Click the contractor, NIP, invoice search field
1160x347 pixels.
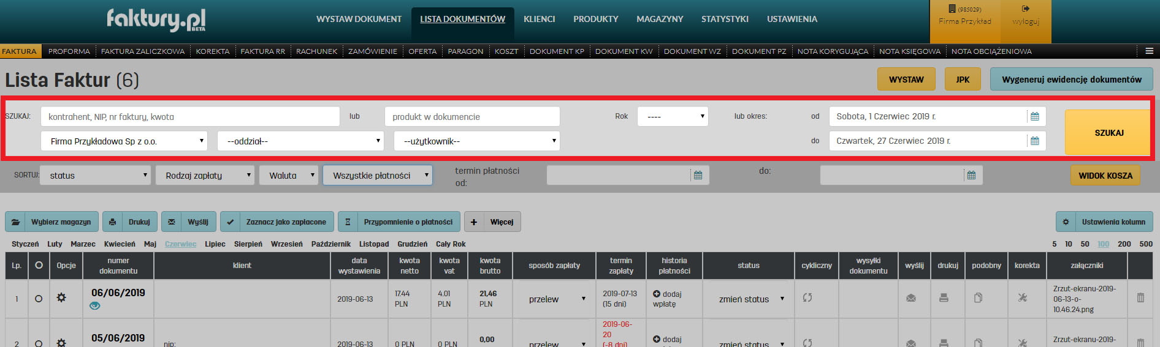click(x=190, y=117)
